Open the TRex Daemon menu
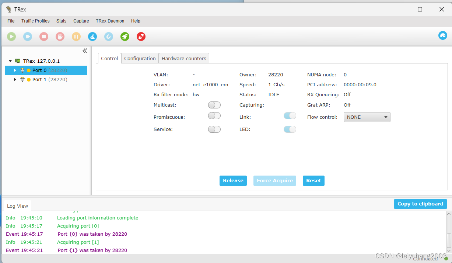The image size is (452, 263). [x=110, y=21]
